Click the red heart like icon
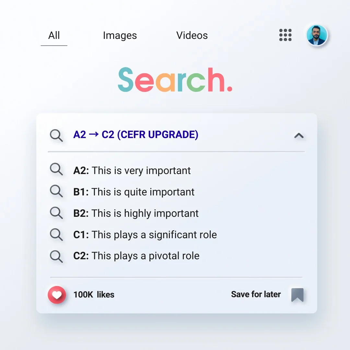Image resolution: width=350 pixels, height=350 pixels. pos(57,295)
